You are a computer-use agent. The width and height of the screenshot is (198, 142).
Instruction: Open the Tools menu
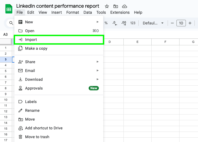coord(101,12)
